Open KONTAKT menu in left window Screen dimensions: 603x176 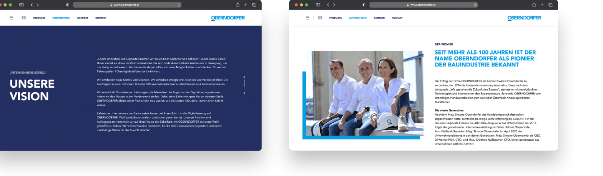point(101,18)
